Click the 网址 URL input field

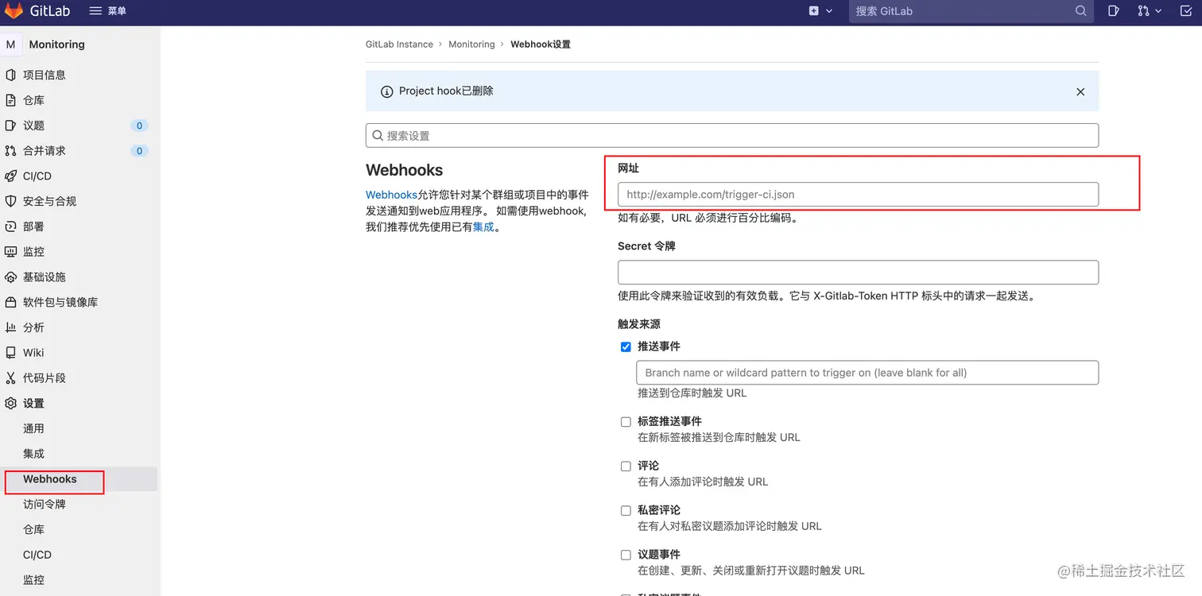point(858,195)
